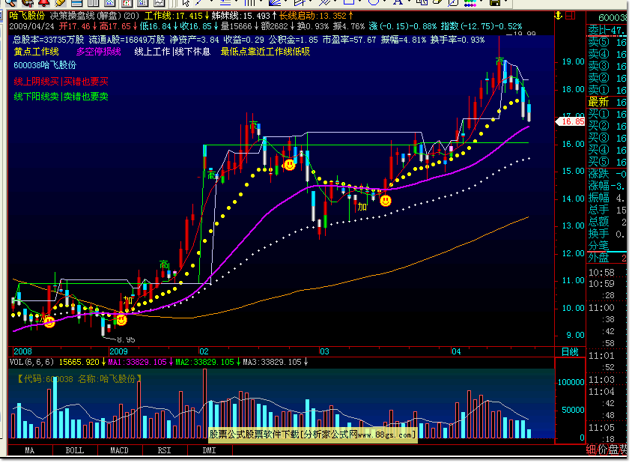Click the 卖⑤ ask row
632x463 pixels.
click(x=607, y=42)
